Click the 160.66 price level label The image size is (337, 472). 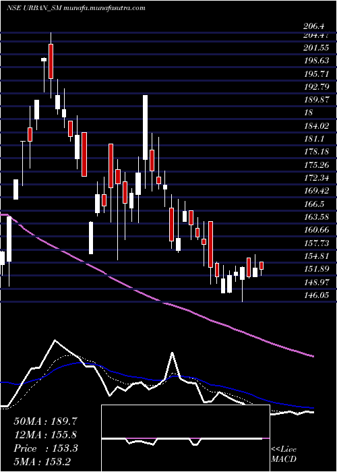pyautogui.click(x=316, y=230)
